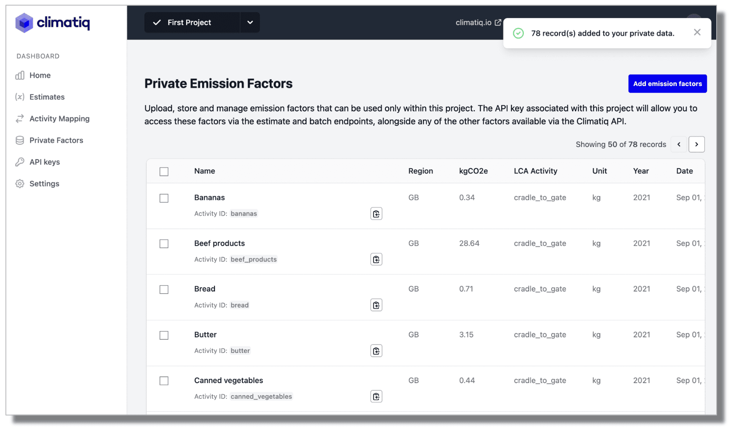Expand the project switcher dropdown arrow
The image size is (735, 430).
click(x=250, y=23)
